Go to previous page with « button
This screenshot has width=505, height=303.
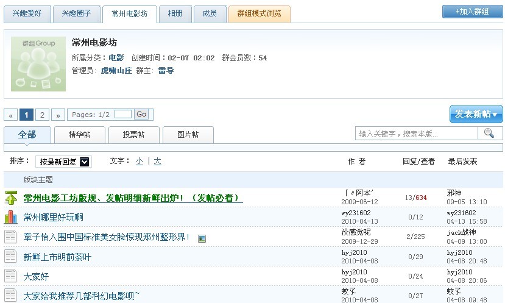(x=10, y=115)
